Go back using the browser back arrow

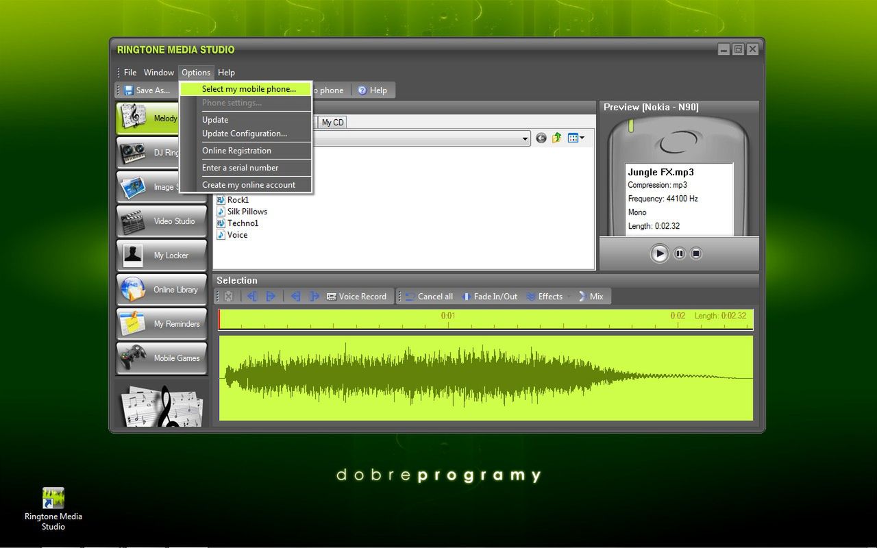(x=541, y=138)
